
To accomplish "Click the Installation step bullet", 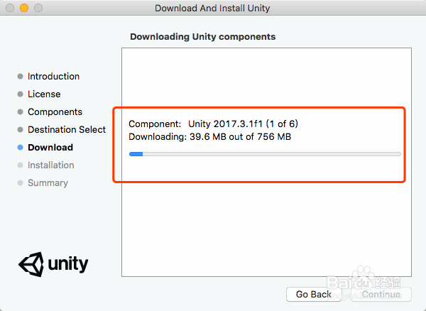I will coord(20,165).
